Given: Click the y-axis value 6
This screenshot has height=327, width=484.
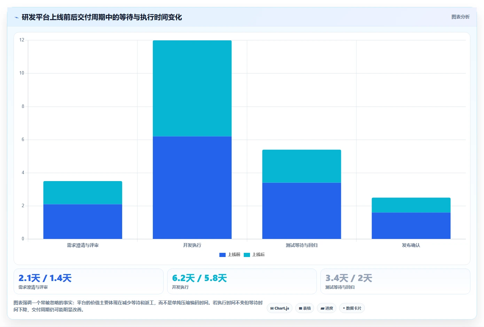Looking at the screenshot, I should pyautogui.click(x=23, y=140).
